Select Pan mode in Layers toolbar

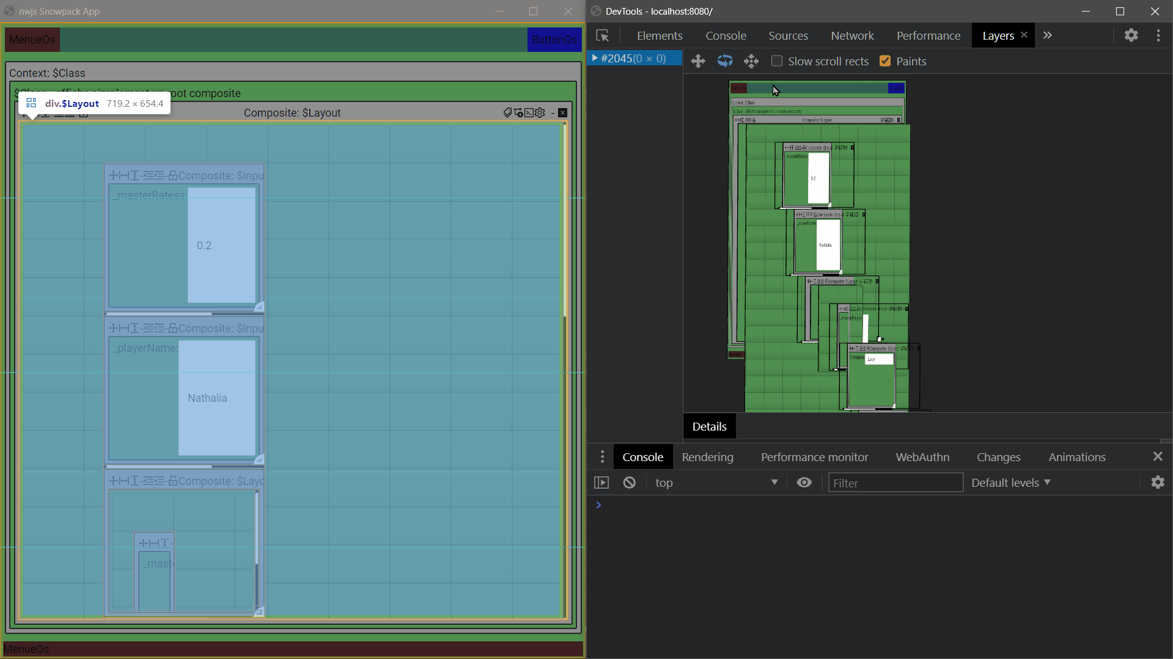pos(698,61)
